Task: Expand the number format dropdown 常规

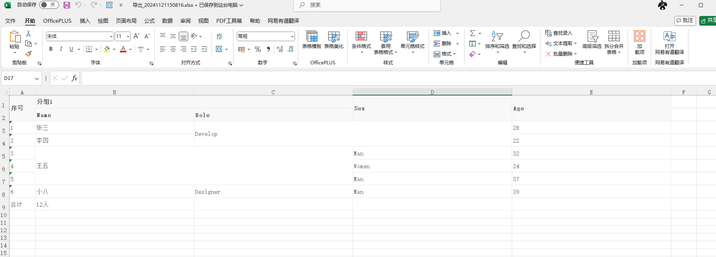Action: click(292, 36)
